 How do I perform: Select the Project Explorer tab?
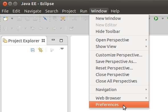24,41
